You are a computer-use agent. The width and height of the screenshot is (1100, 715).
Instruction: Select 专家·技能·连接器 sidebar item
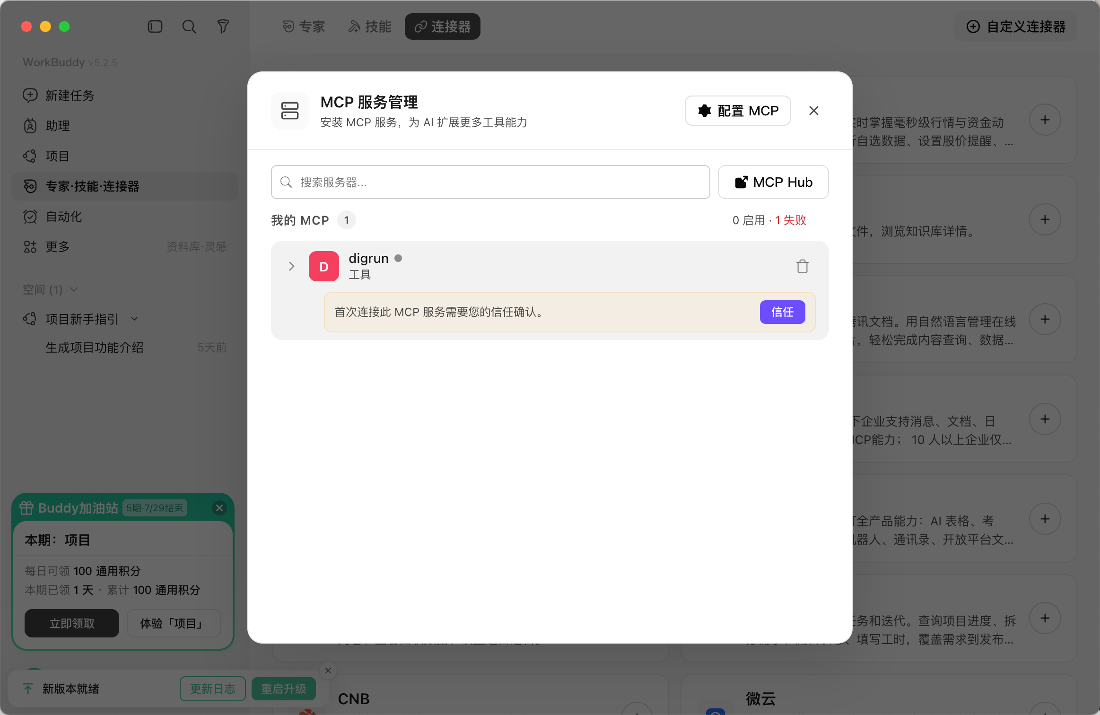click(125, 186)
